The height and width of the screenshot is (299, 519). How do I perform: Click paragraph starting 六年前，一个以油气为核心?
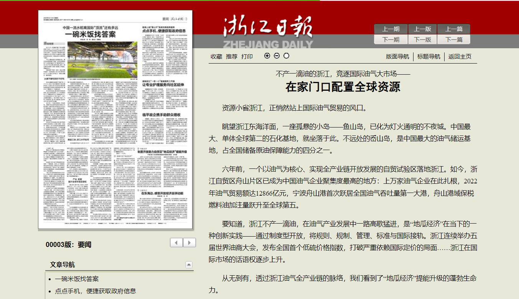pyautogui.click(x=343, y=187)
